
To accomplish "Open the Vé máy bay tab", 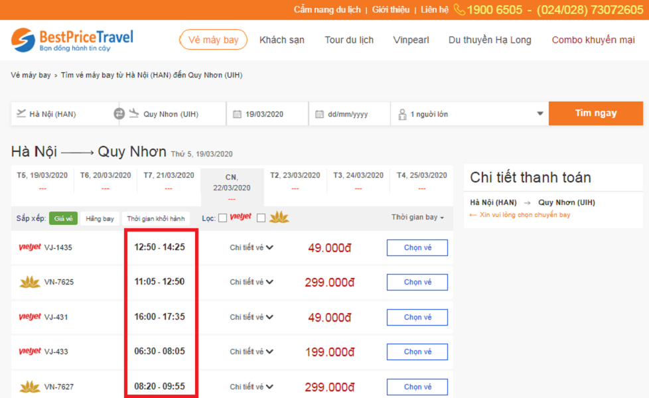I will tap(213, 40).
